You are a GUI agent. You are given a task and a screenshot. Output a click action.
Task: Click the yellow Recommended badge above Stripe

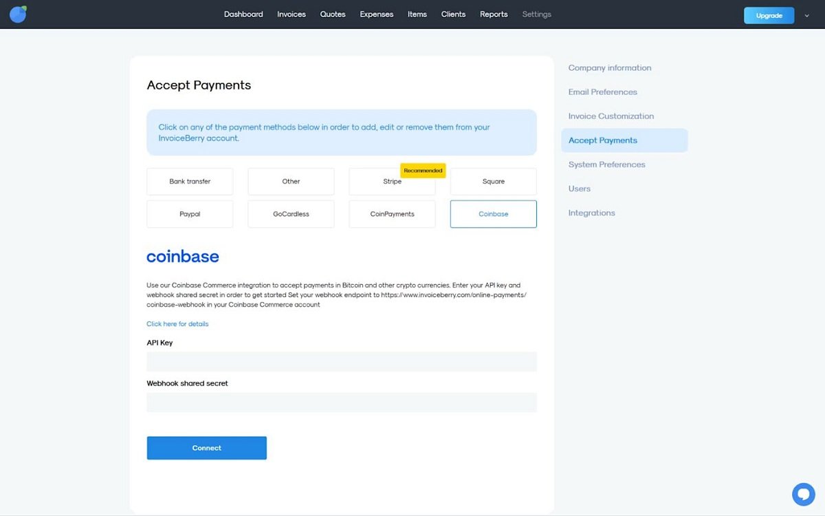(x=423, y=170)
